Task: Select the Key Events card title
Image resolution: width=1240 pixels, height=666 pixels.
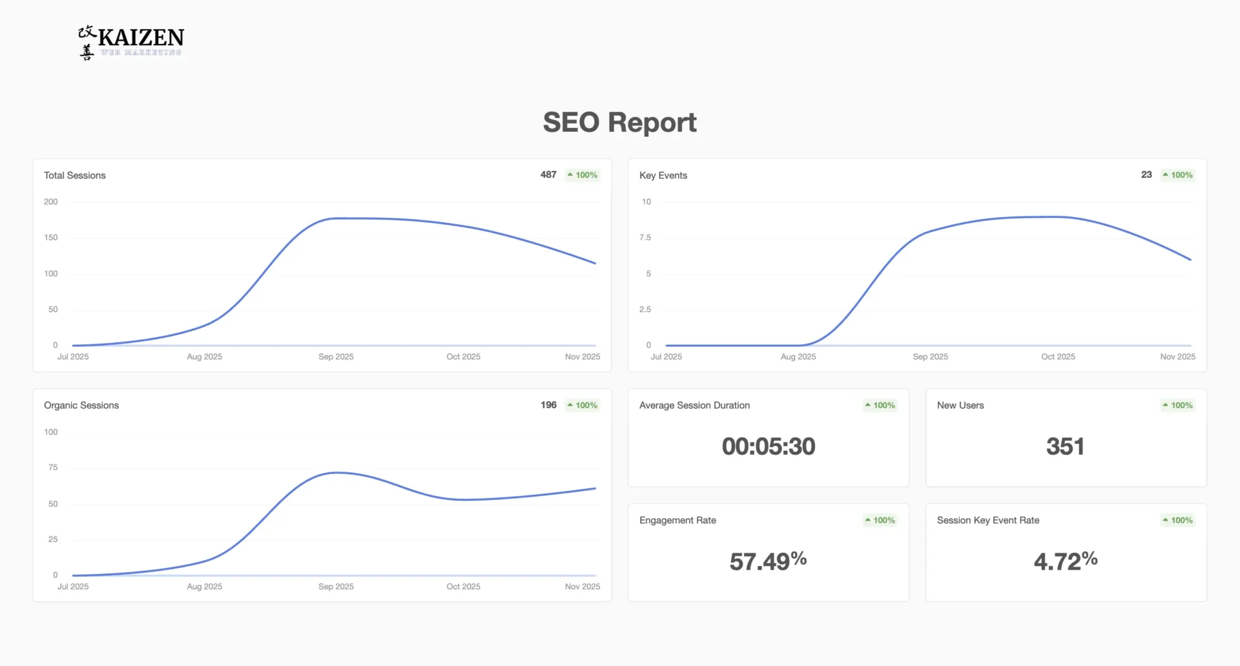Action: tap(663, 175)
